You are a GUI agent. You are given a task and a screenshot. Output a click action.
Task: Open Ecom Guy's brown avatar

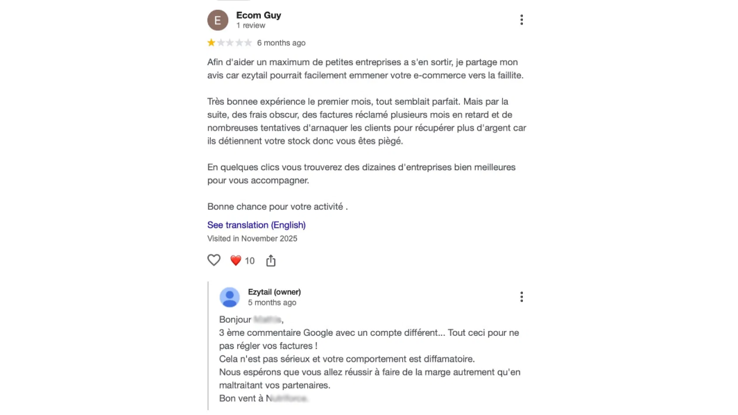(x=218, y=20)
